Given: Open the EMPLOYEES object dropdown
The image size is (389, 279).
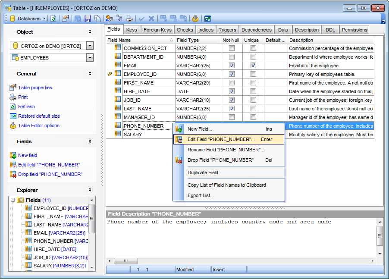Looking at the screenshot, I should (x=90, y=58).
